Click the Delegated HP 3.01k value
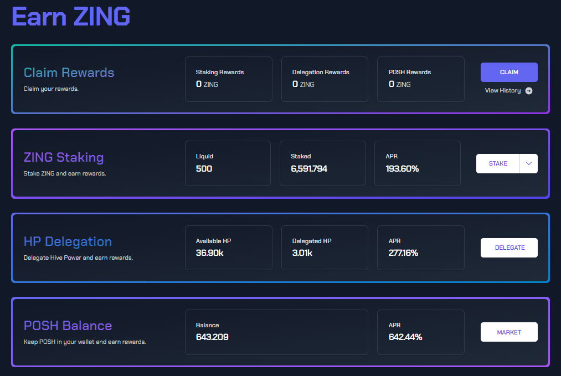This screenshot has width=561, height=376. coord(302,253)
